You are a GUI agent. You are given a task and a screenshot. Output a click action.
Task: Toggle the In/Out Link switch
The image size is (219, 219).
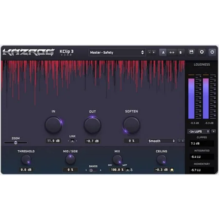(73, 141)
